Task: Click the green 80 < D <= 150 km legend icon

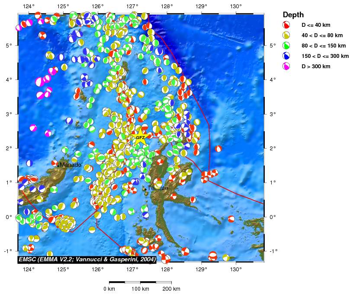Action: [286, 46]
